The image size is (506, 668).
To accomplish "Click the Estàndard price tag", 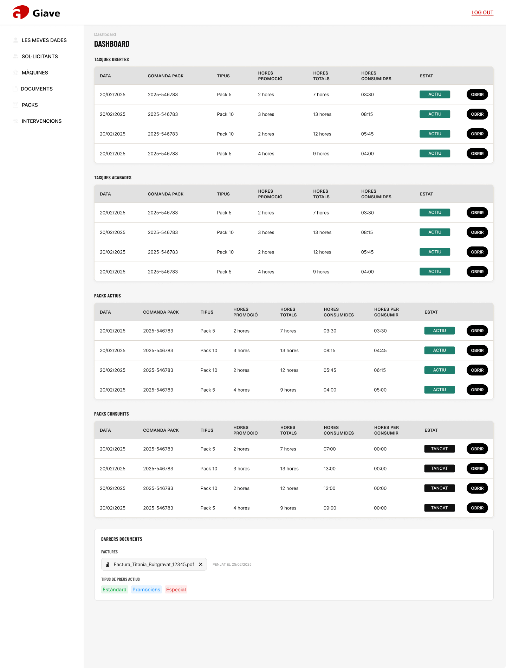I will [115, 590].
